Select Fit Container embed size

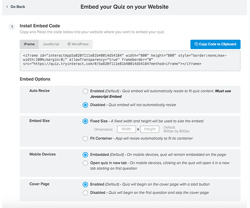coord(85,139)
